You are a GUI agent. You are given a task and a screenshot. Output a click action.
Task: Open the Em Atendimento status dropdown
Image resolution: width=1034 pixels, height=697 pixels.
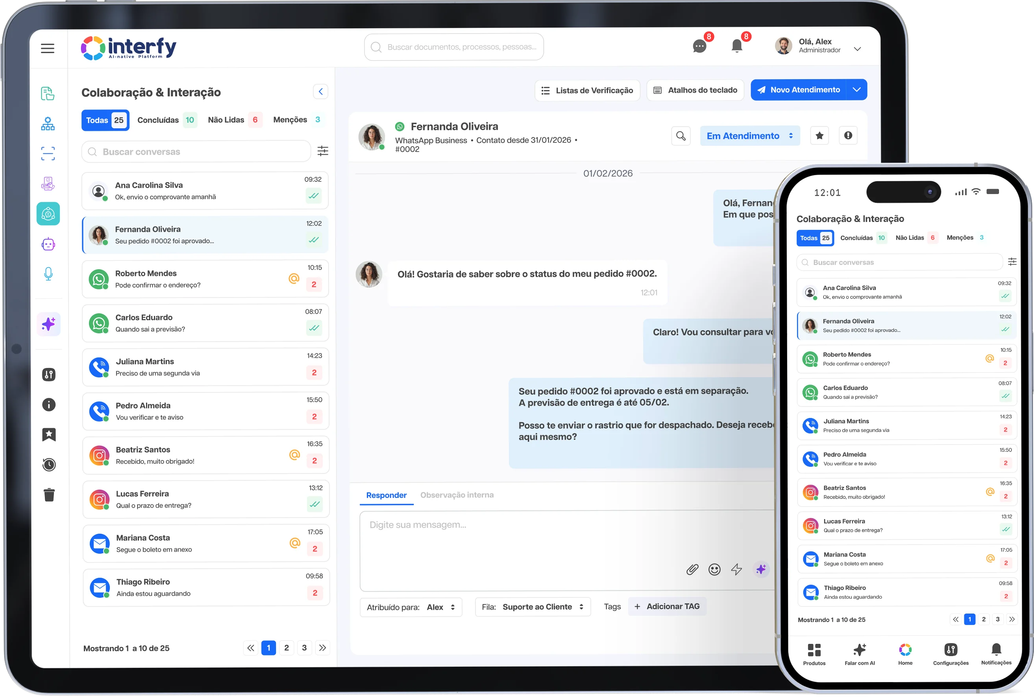750,136
